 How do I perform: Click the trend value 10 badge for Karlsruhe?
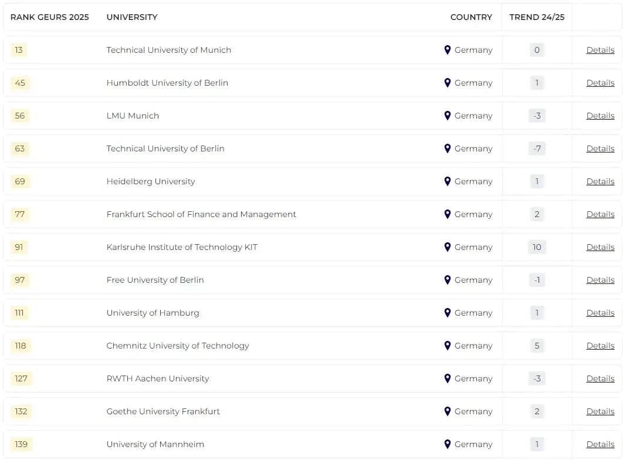537,247
